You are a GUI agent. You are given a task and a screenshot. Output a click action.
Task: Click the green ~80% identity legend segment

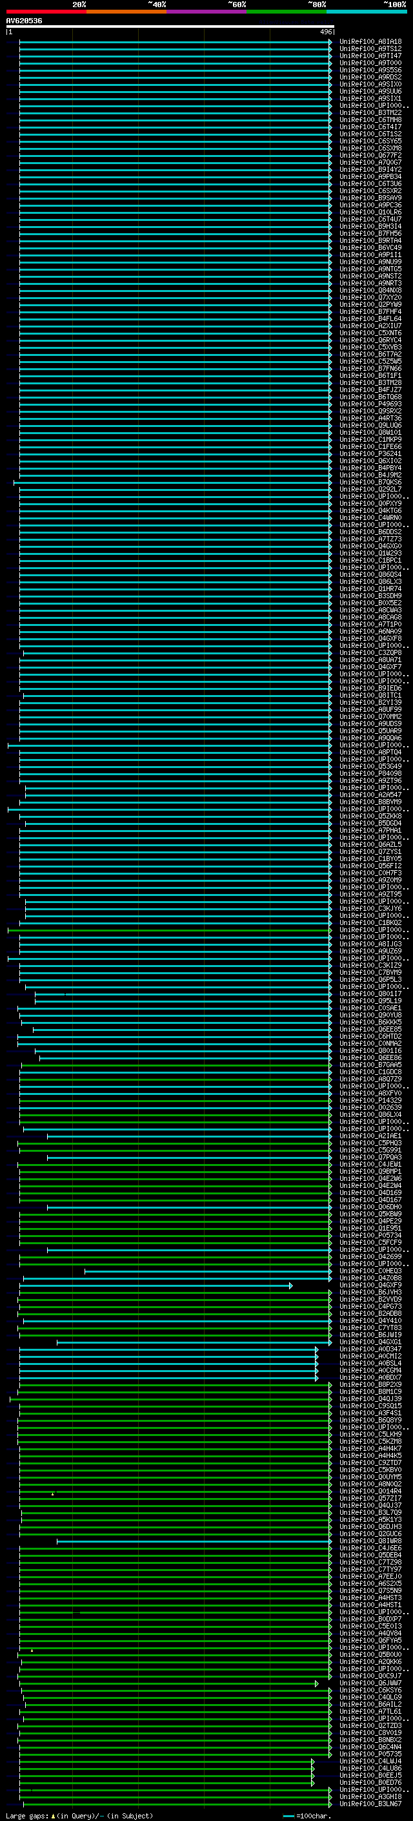point(287,12)
